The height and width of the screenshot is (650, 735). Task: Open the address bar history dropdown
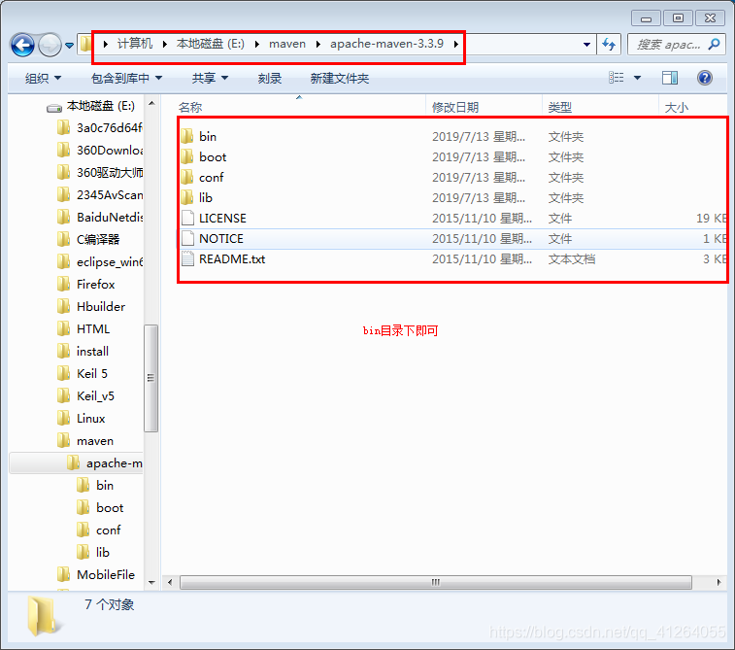click(x=586, y=45)
